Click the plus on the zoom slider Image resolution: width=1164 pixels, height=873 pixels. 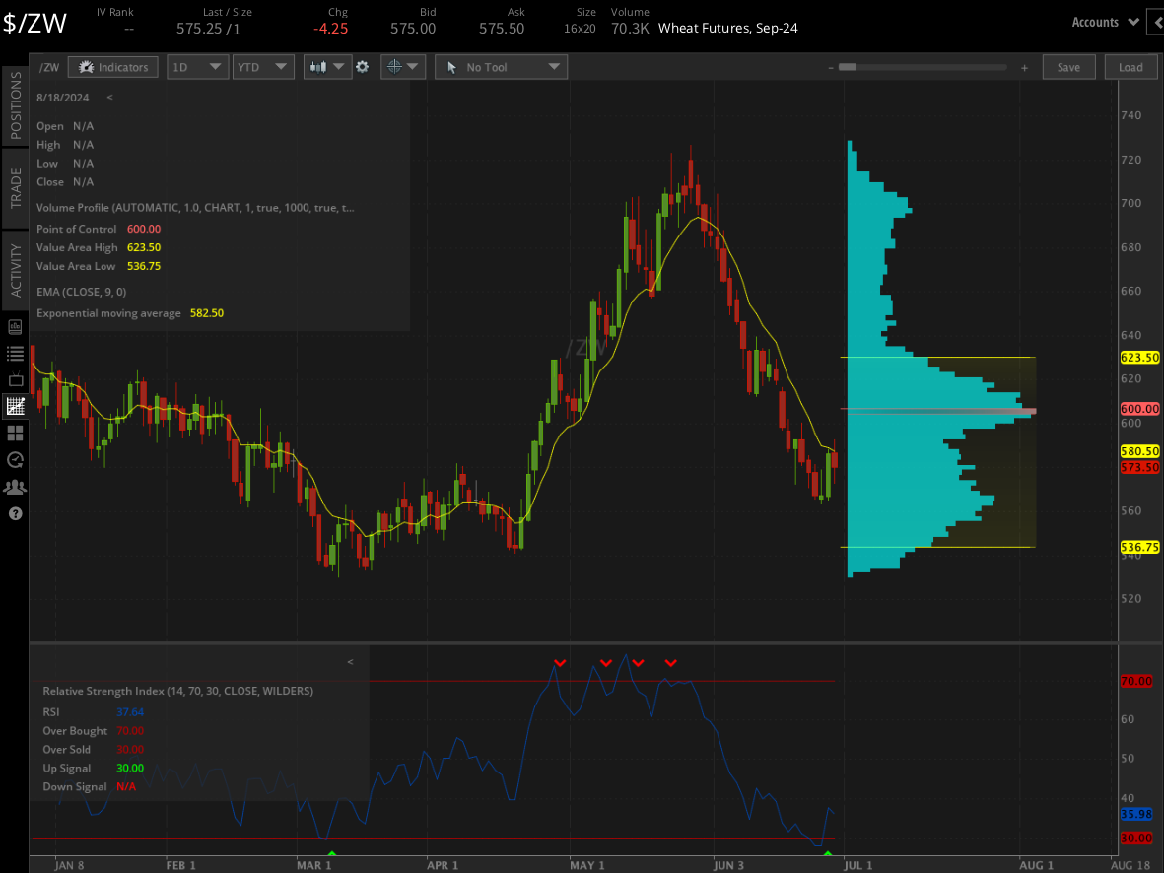pos(1024,67)
